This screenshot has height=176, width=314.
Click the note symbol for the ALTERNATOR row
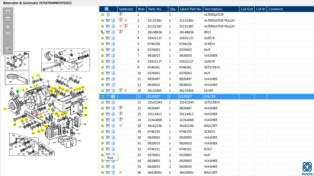pyautogui.click(x=121, y=14)
